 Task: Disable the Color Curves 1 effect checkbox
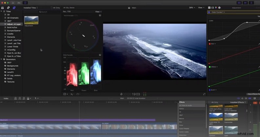209,12
